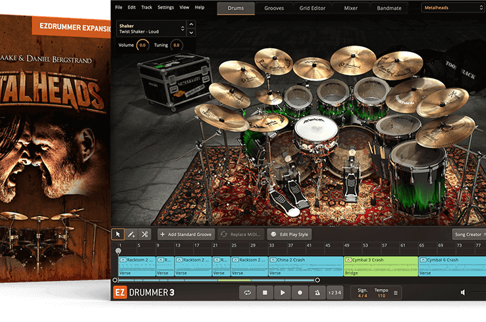Click the EZ Drummer 3 logo

tap(144, 292)
